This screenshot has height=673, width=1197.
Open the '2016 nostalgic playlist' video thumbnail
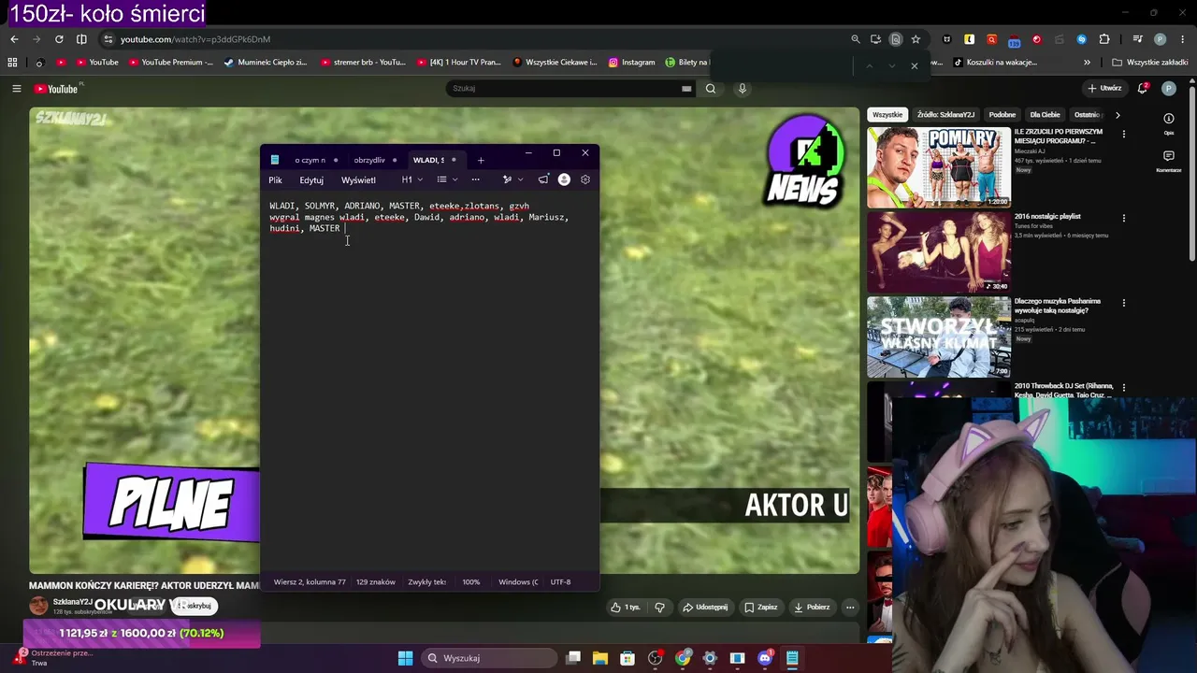(939, 252)
